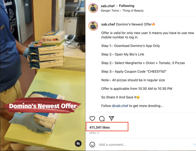View the 411,341 likes list

pos(99,127)
